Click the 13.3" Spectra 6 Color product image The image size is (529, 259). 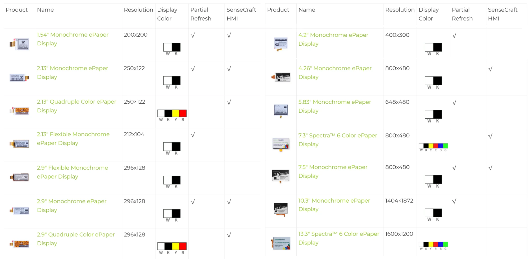(281, 243)
